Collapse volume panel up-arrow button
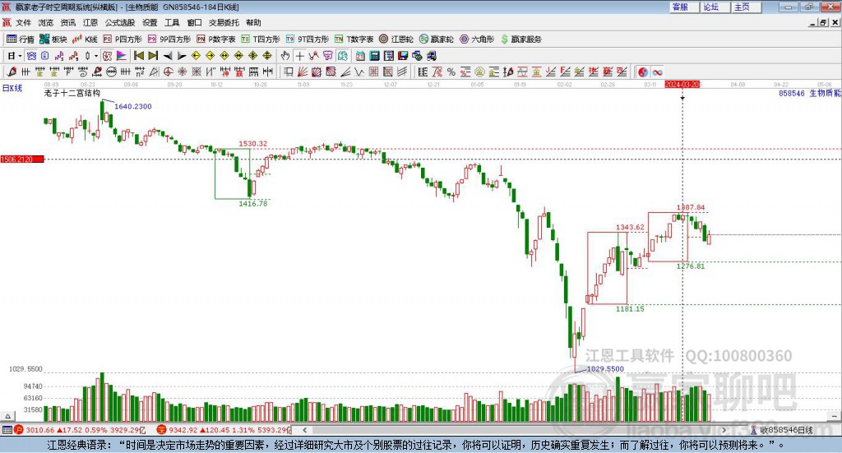The width and height of the screenshot is (842, 453). pyautogui.click(x=7, y=416)
